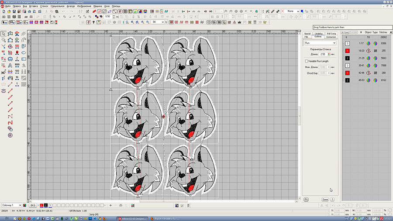Image resolution: width=393 pixels, height=221 pixels.
Task: Click the Save button in properties panel
Action: click(x=325, y=199)
